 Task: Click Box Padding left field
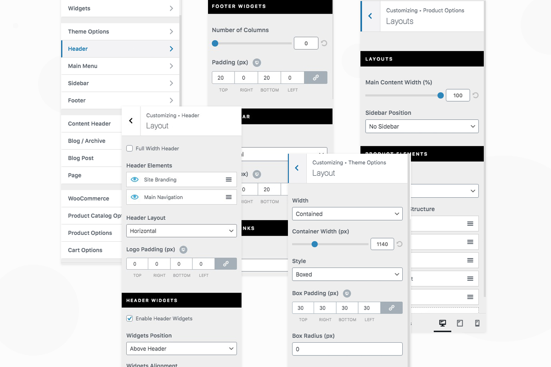click(x=370, y=308)
